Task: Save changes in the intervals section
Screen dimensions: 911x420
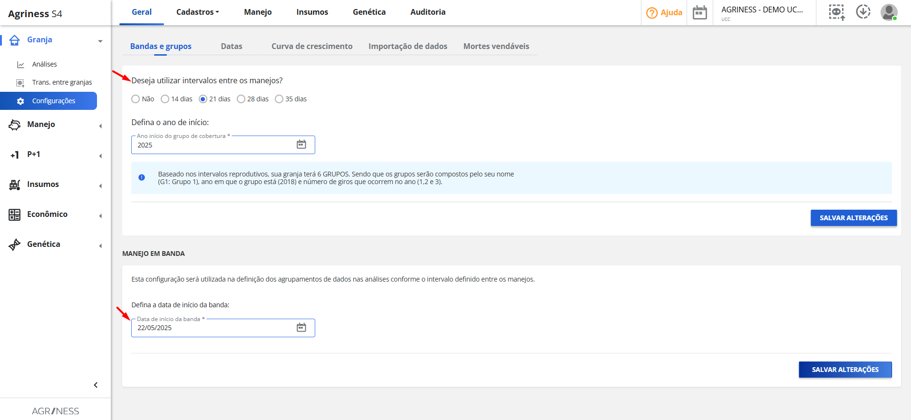Action: (x=853, y=218)
